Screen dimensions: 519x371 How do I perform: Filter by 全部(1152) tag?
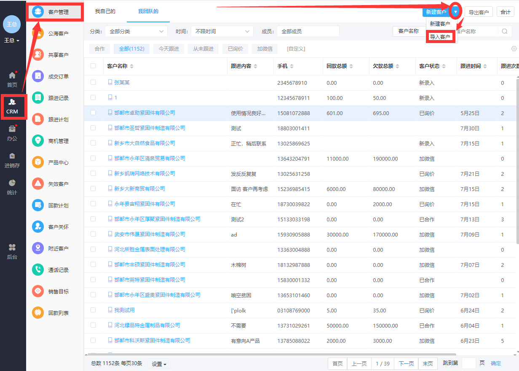point(131,49)
